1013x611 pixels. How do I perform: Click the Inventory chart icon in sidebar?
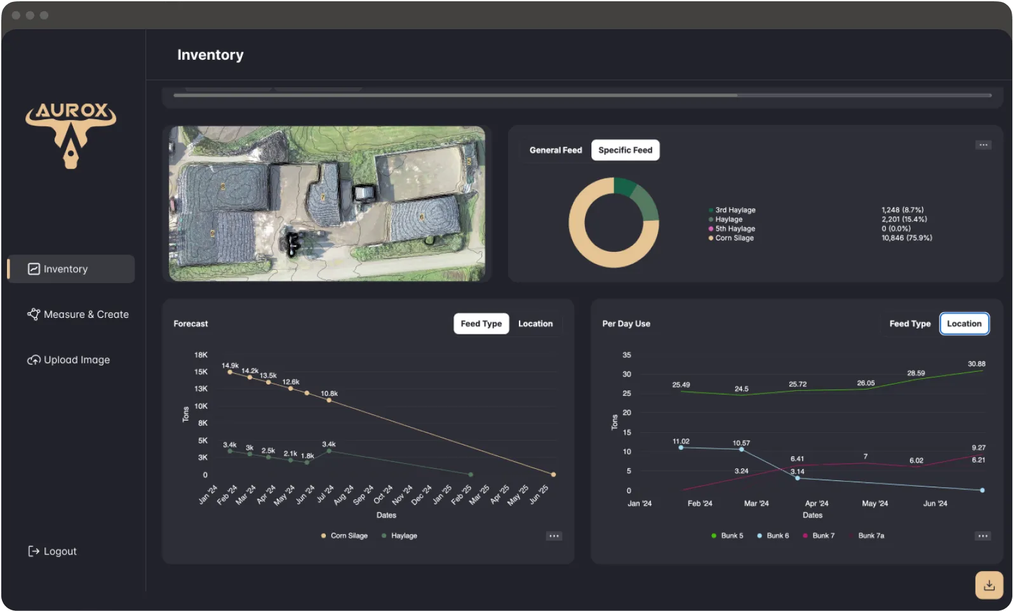[x=34, y=269]
